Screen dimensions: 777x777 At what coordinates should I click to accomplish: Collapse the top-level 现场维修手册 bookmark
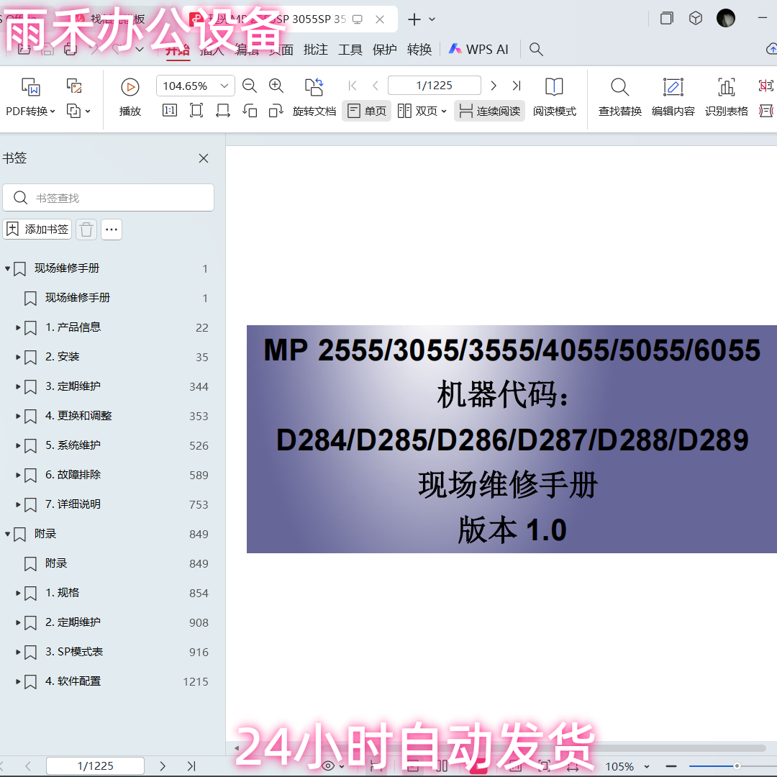pyautogui.click(x=7, y=268)
